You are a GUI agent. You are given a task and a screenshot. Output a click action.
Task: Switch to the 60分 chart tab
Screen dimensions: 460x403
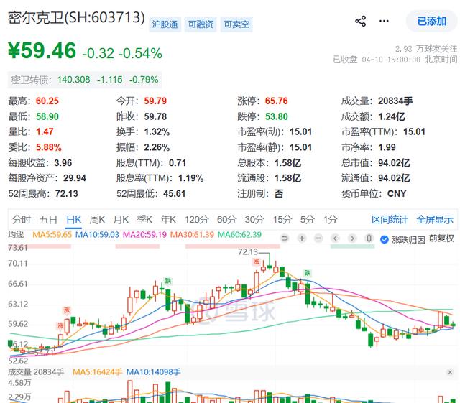tap(226, 219)
